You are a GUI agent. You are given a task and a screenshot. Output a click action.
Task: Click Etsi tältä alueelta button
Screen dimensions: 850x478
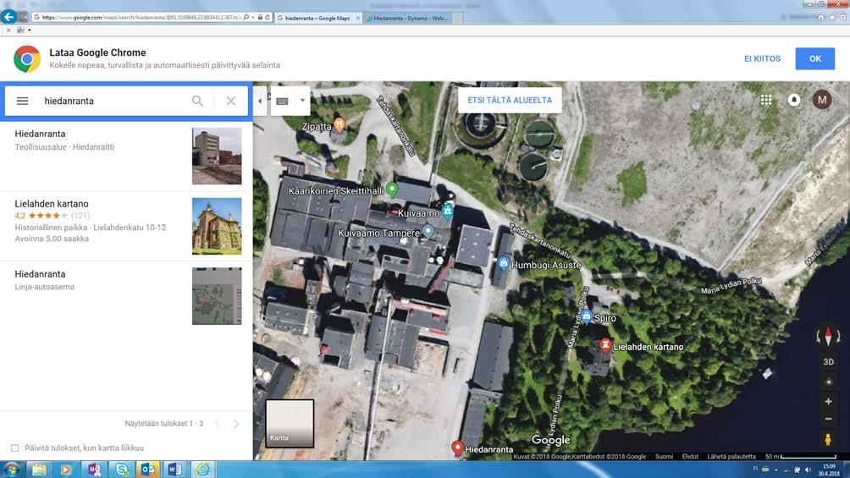click(510, 101)
